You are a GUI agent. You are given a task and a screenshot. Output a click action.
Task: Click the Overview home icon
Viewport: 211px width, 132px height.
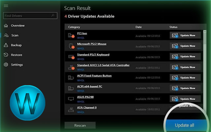tap(6, 26)
